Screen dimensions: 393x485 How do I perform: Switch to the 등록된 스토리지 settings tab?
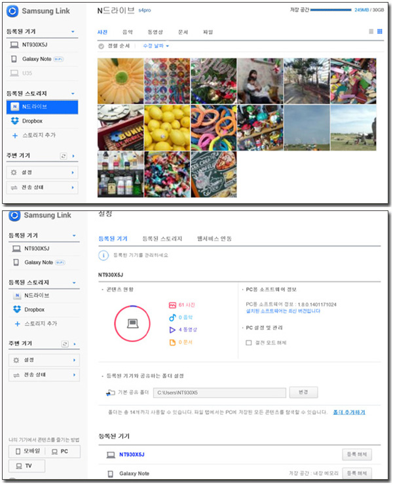click(x=162, y=239)
